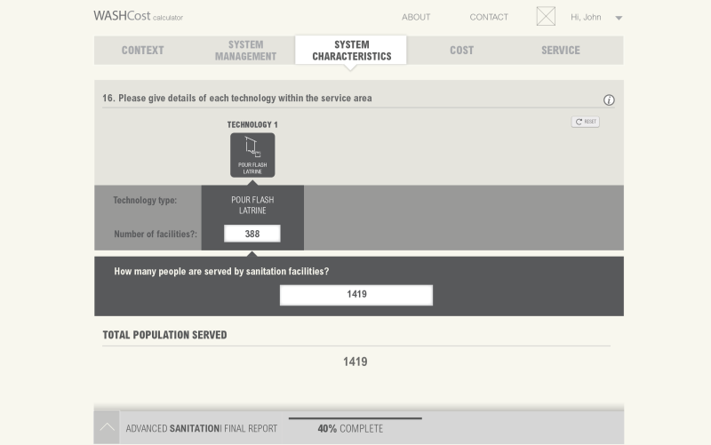Click the TOTAL POPULATION SERVED heading
This screenshot has height=445, width=711.
click(164, 335)
